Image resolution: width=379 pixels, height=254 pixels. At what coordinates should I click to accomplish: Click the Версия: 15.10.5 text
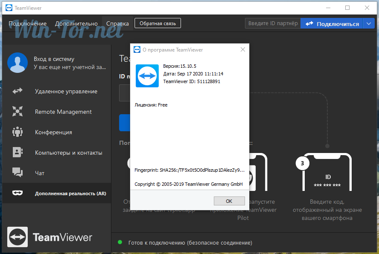point(180,66)
